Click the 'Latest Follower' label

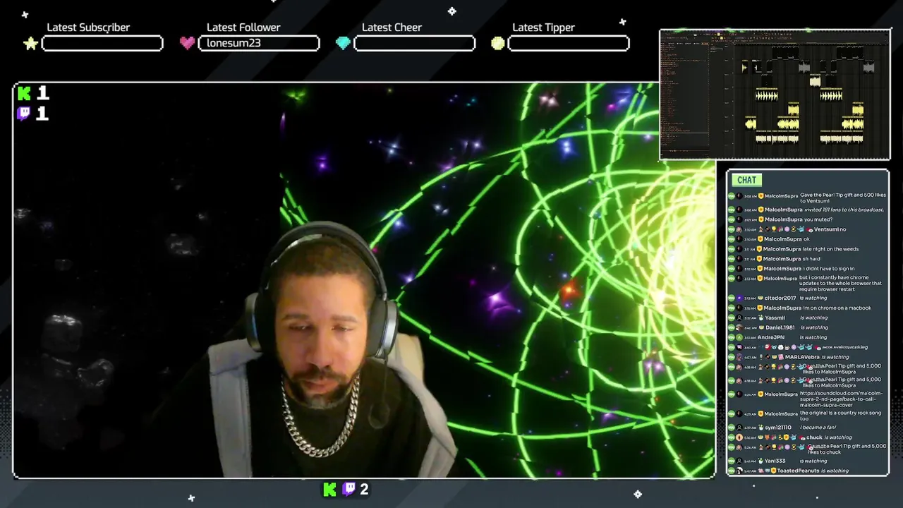pyautogui.click(x=243, y=28)
